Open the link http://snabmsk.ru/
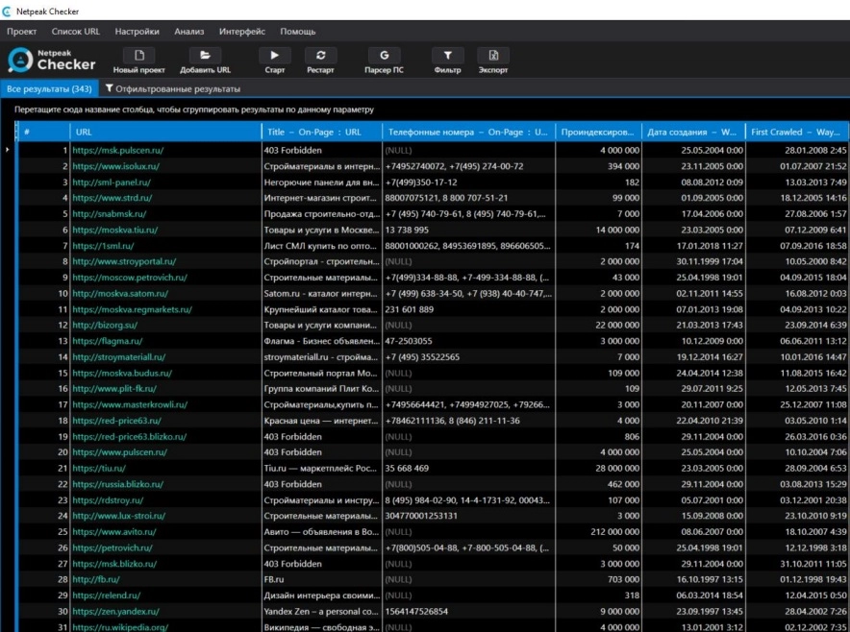850x632 pixels. (x=110, y=214)
